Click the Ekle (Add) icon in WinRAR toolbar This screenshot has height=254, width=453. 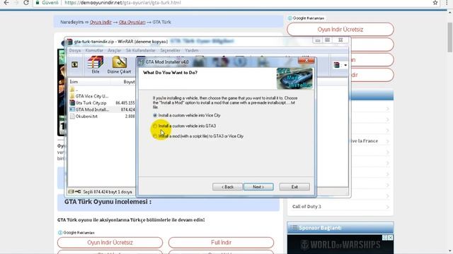(x=96, y=65)
